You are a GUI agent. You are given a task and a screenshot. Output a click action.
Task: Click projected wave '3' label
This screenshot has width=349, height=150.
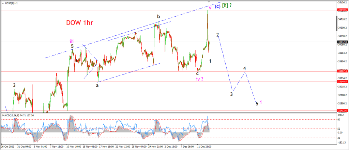pyautogui.click(x=231, y=94)
